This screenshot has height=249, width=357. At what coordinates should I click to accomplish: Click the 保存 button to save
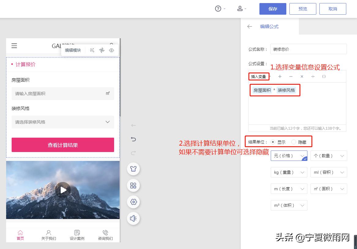(x=273, y=9)
